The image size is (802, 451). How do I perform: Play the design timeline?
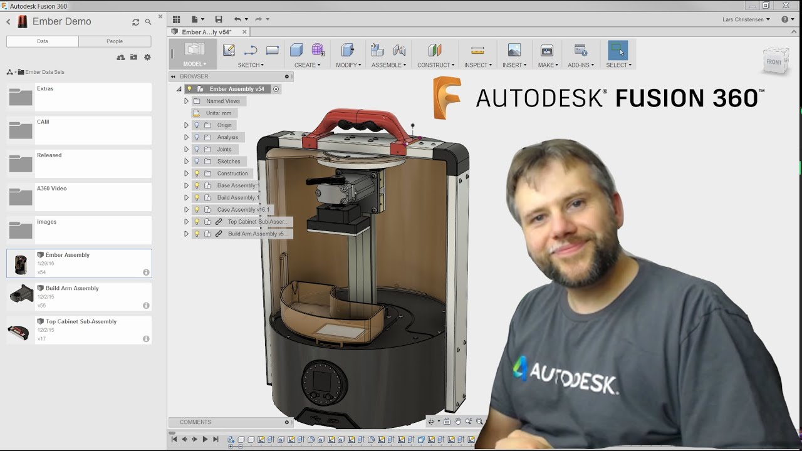point(205,440)
